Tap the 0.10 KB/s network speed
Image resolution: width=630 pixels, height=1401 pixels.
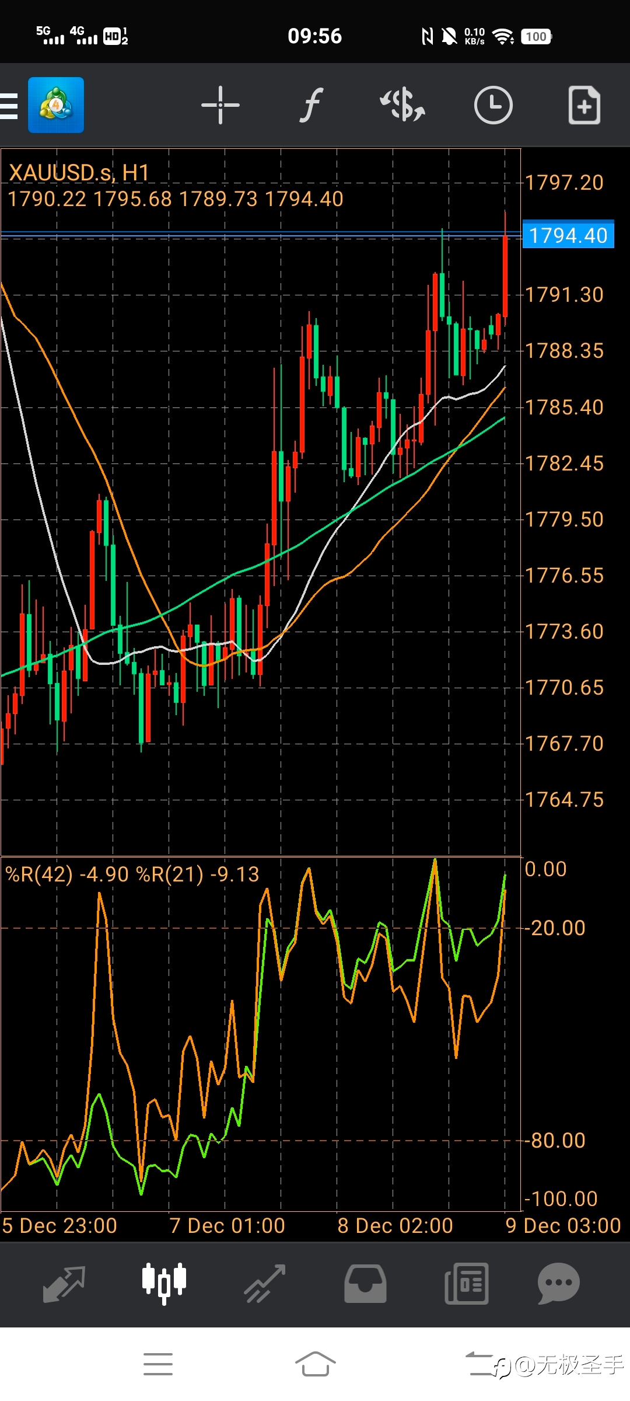tap(474, 36)
